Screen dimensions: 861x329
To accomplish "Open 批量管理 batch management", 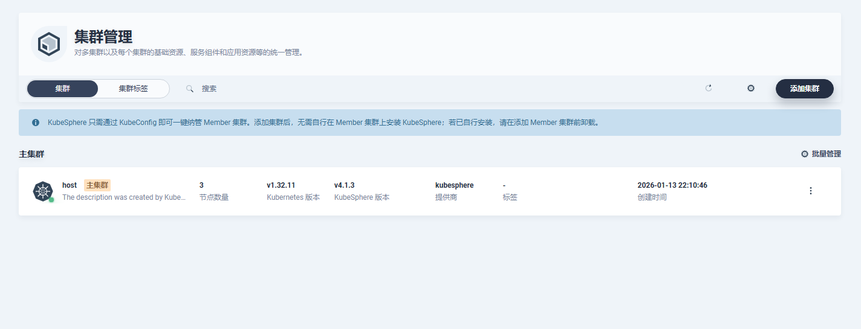I will coord(821,154).
